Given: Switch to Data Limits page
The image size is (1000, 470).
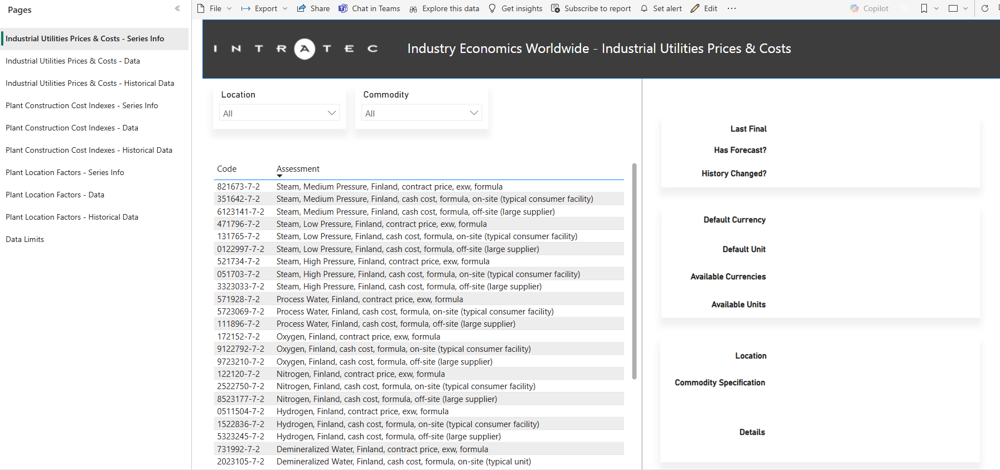Looking at the screenshot, I should (x=25, y=239).
